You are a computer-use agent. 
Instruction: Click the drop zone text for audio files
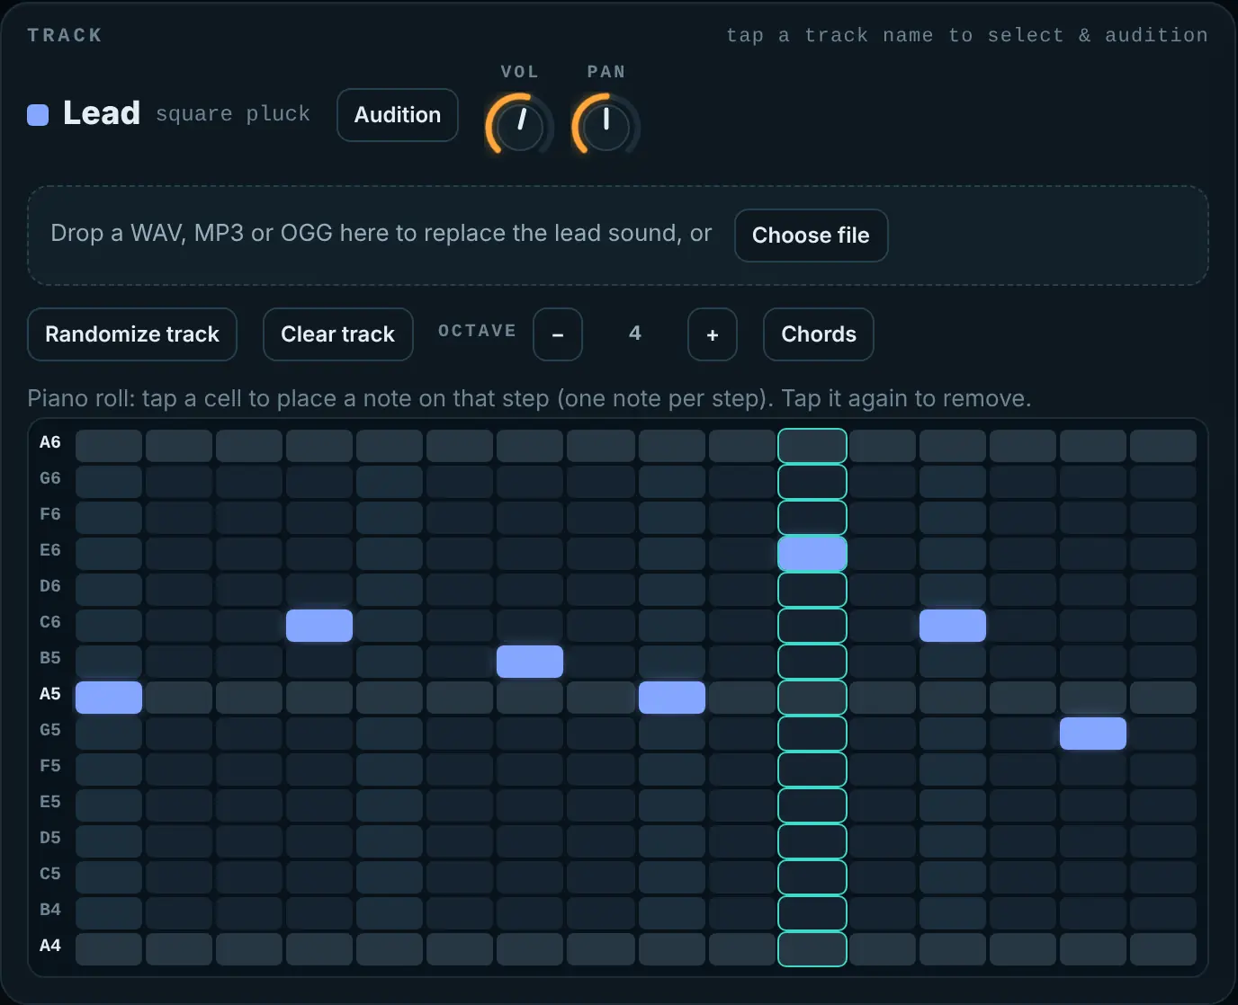click(381, 234)
